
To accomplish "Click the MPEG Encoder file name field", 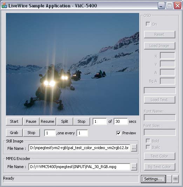I will (79, 167).
